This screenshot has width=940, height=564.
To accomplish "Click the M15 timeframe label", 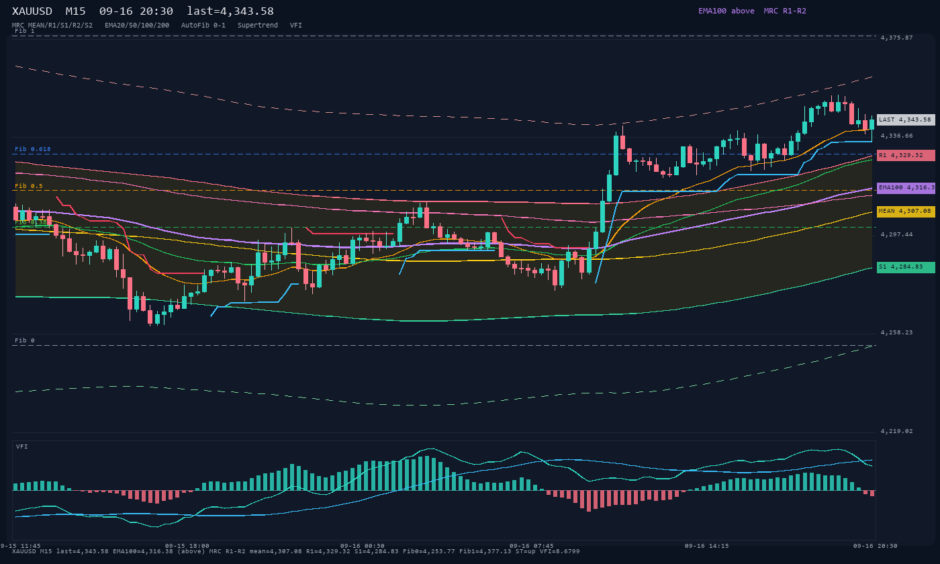I will [x=75, y=11].
